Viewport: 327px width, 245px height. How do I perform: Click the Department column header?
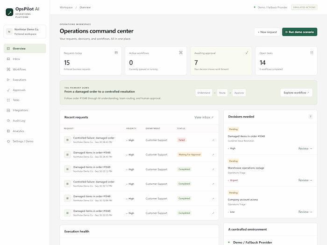153,128
